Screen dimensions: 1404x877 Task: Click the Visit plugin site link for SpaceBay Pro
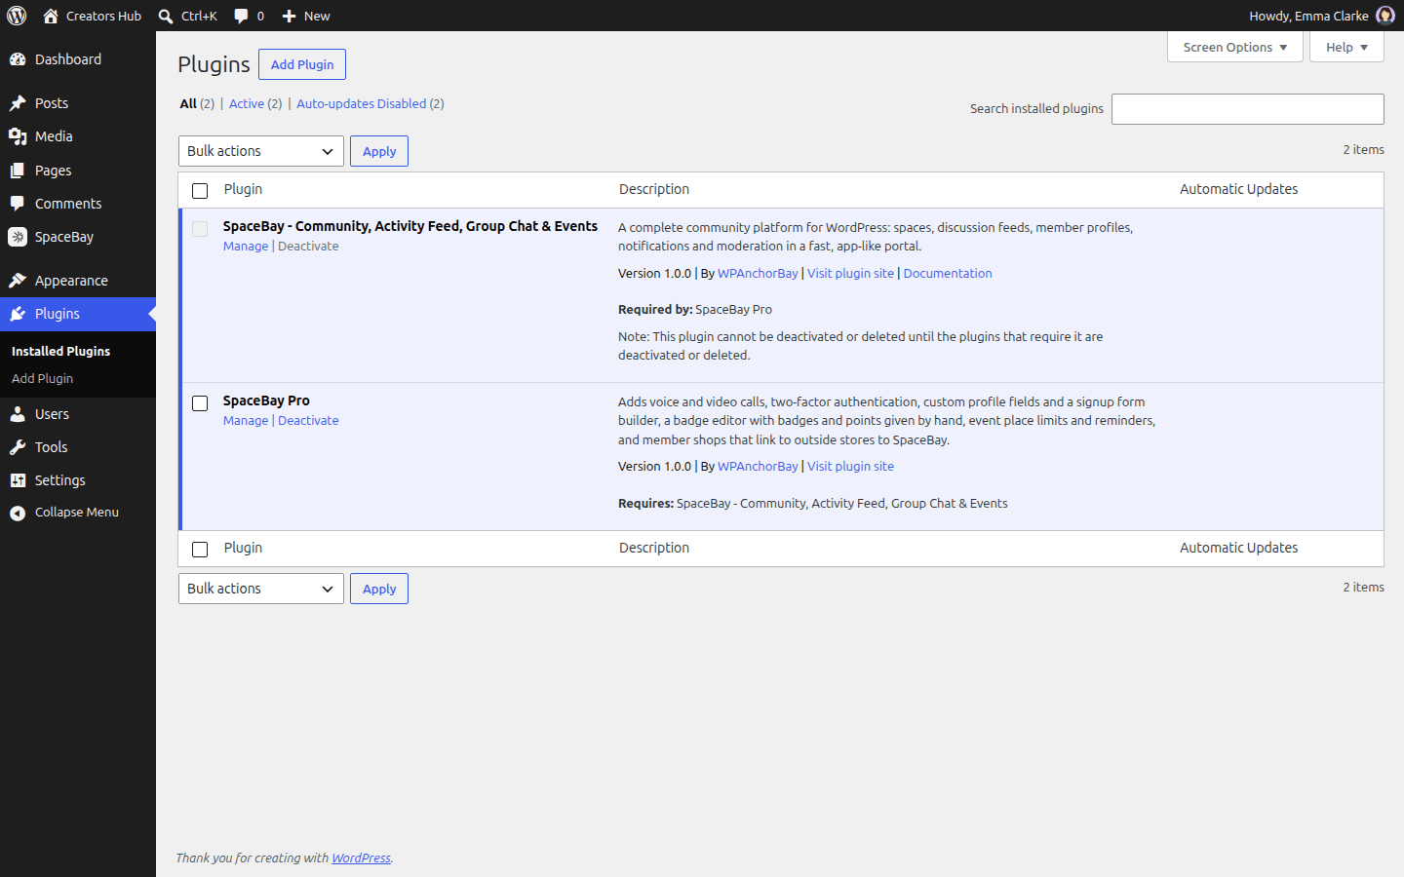click(850, 467)
